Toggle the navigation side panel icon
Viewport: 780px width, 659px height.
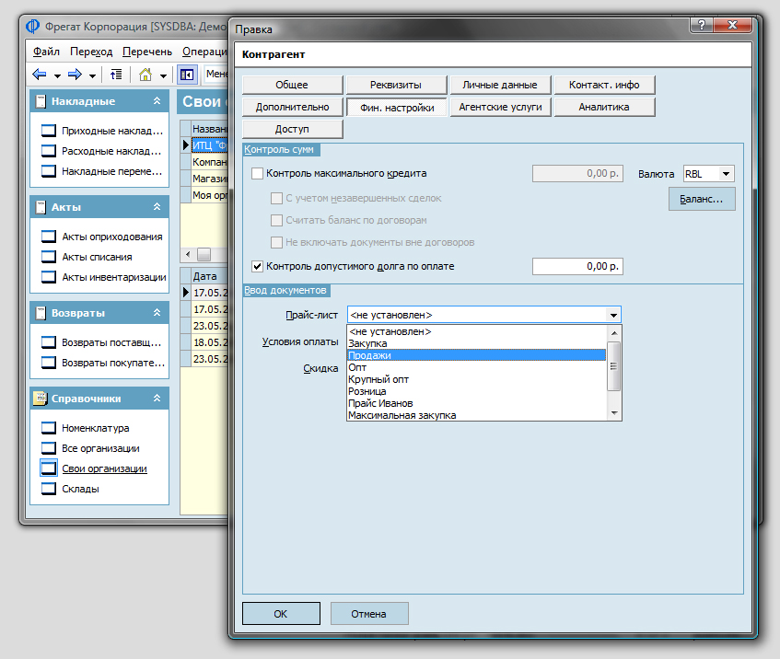coord(187,75)
